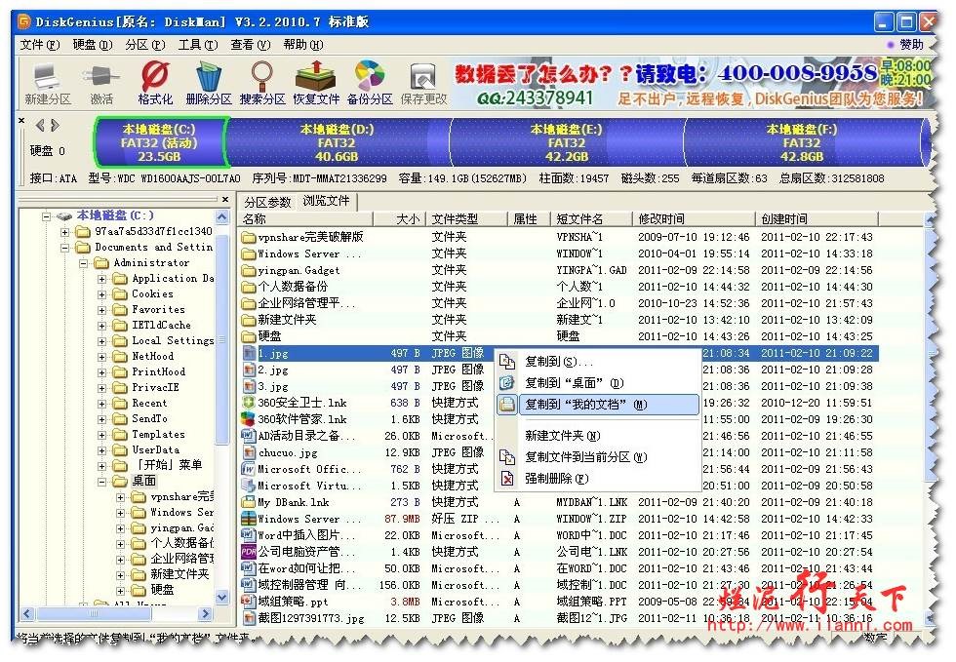Select the 个人数据备份 folder icon

click(x=248, y=287)
